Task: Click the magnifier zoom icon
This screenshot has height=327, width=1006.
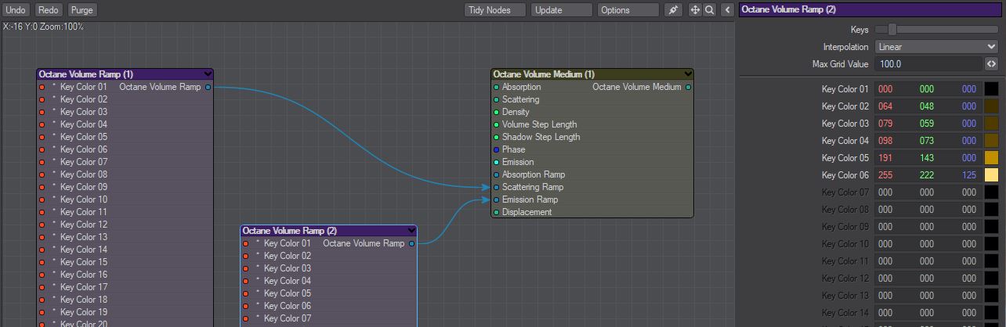Action: tap(709, 10)
